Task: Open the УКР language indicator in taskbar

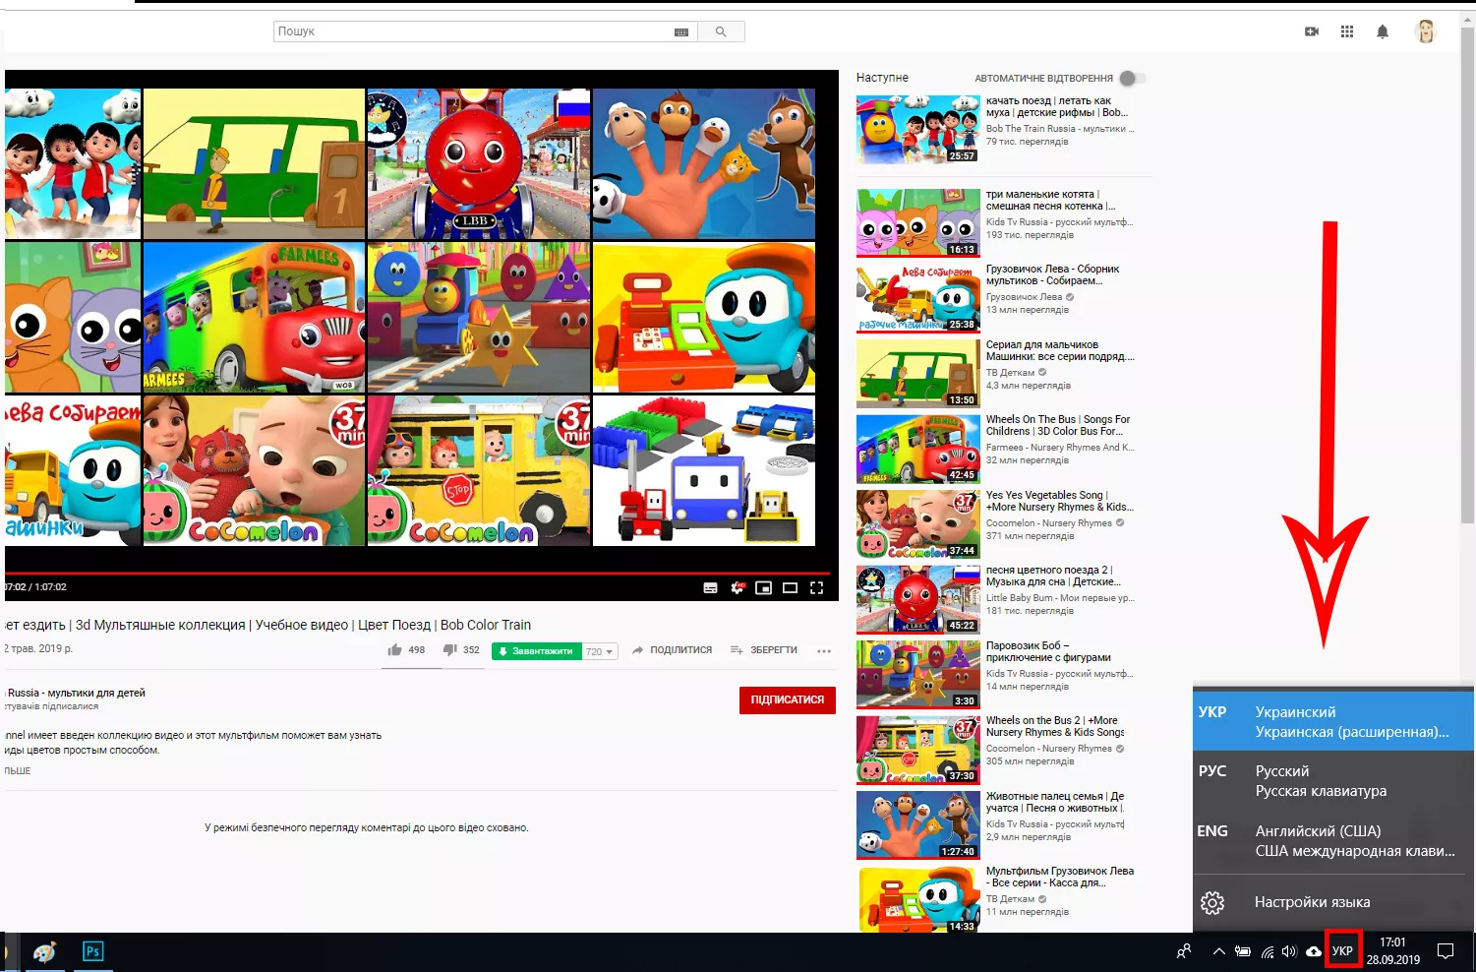Action: [x=1343, y=951]
